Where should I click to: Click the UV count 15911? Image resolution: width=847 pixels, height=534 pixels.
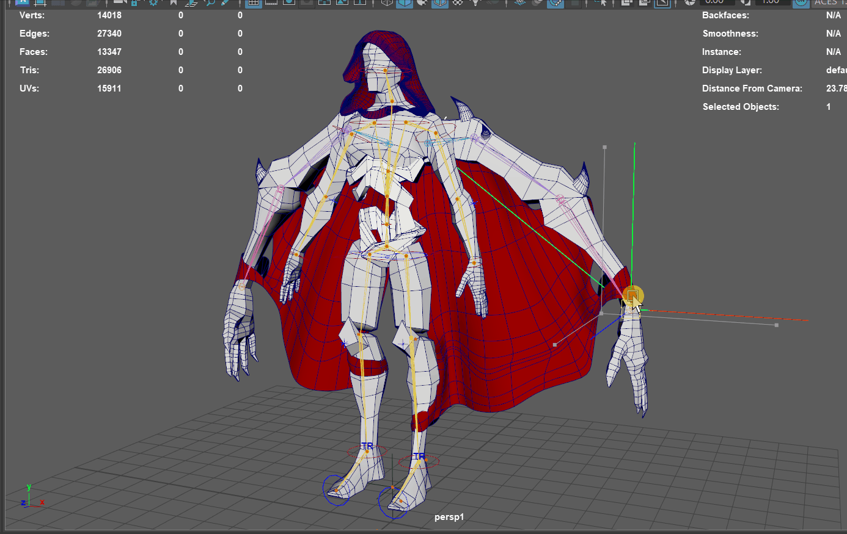[x=109, y=88]
